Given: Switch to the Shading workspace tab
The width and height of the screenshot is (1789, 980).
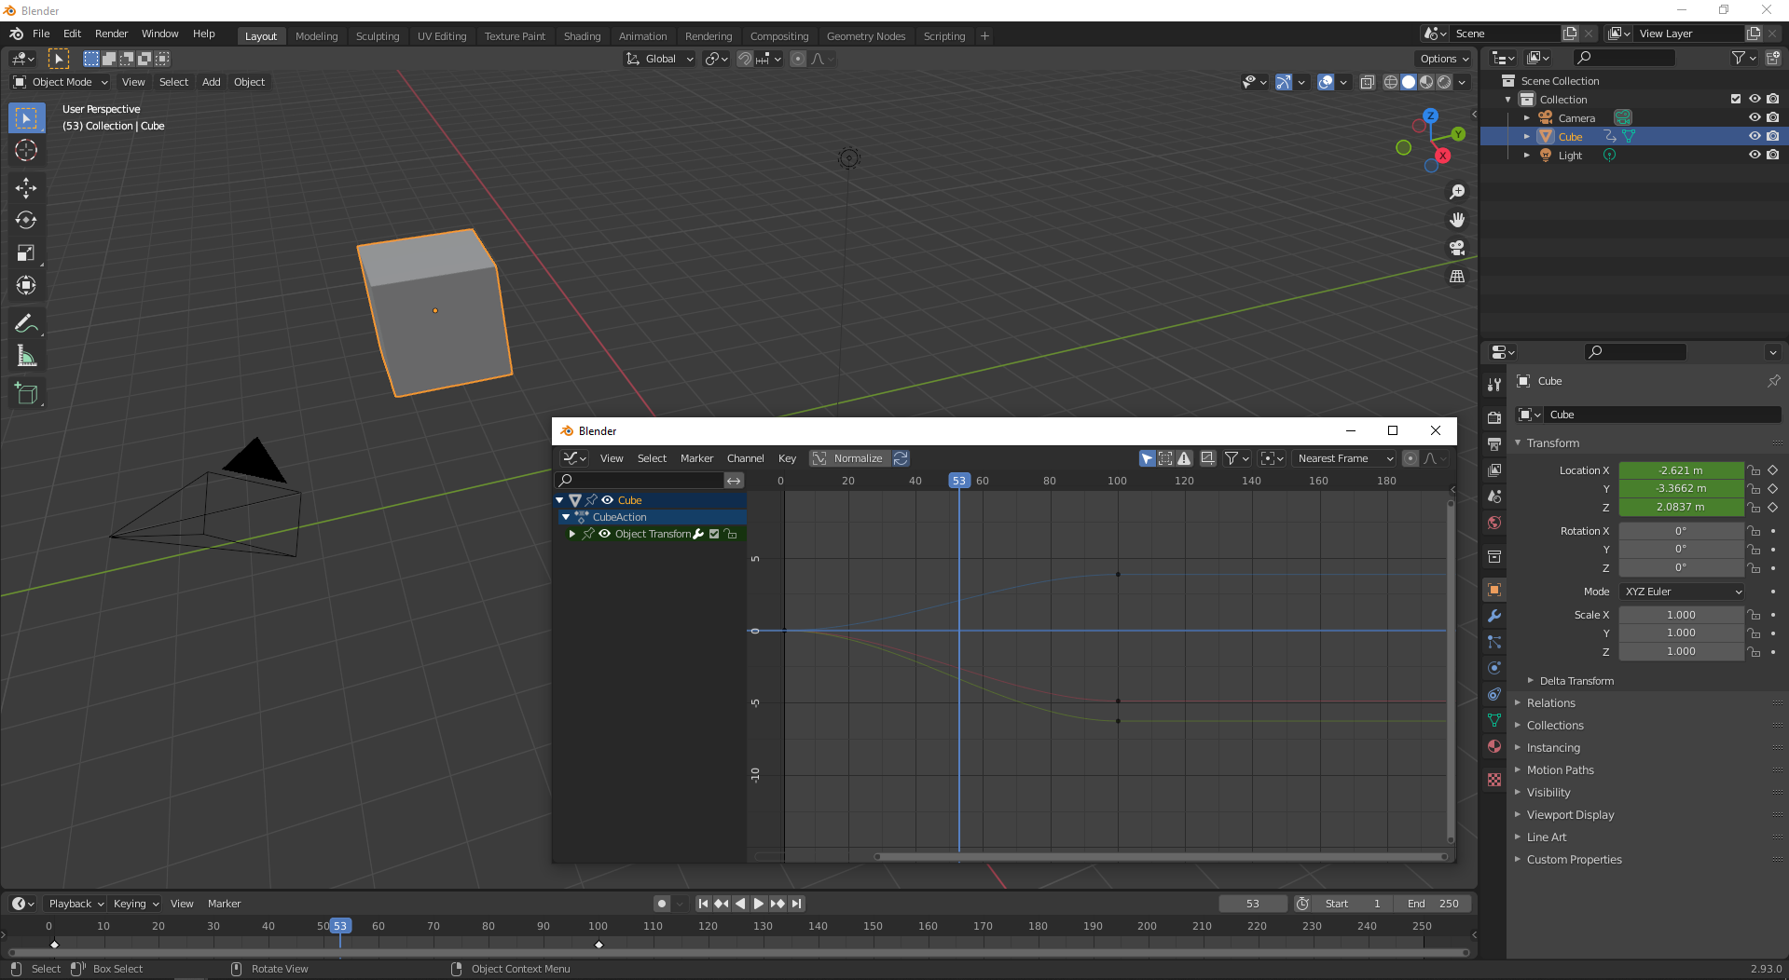Looking at the screenshot, I should tap(582, 36).
